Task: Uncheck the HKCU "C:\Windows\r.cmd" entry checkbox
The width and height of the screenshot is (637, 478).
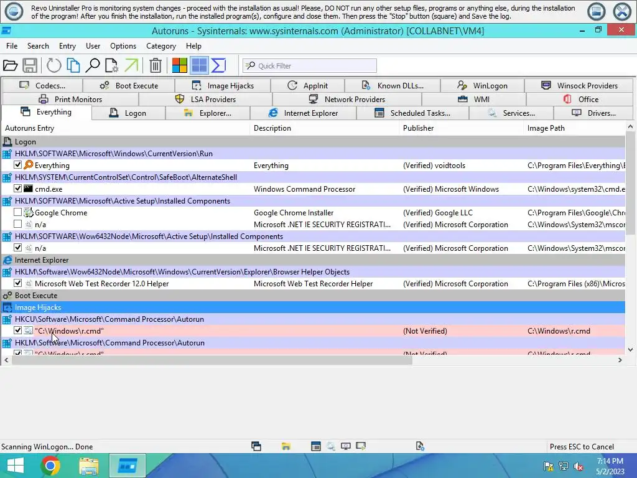Action: 17,330
